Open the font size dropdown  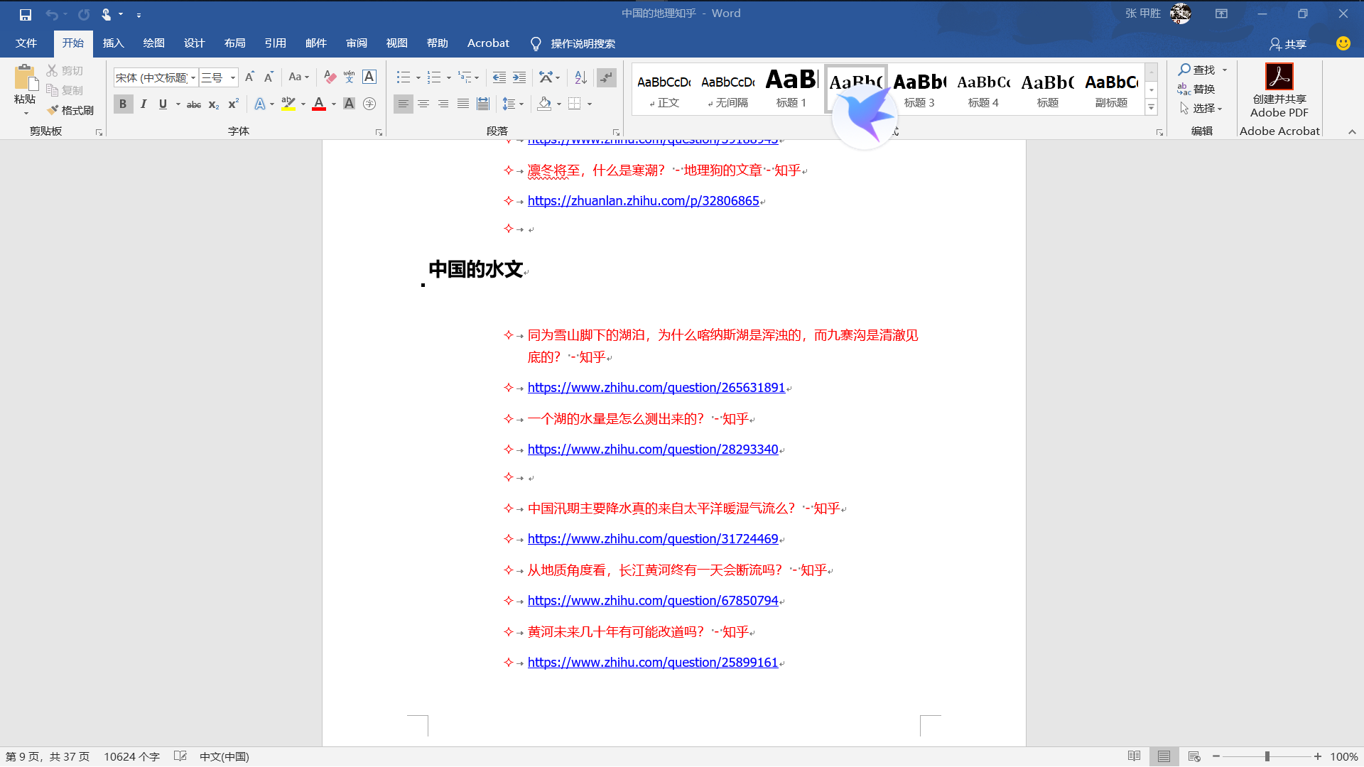232,77
